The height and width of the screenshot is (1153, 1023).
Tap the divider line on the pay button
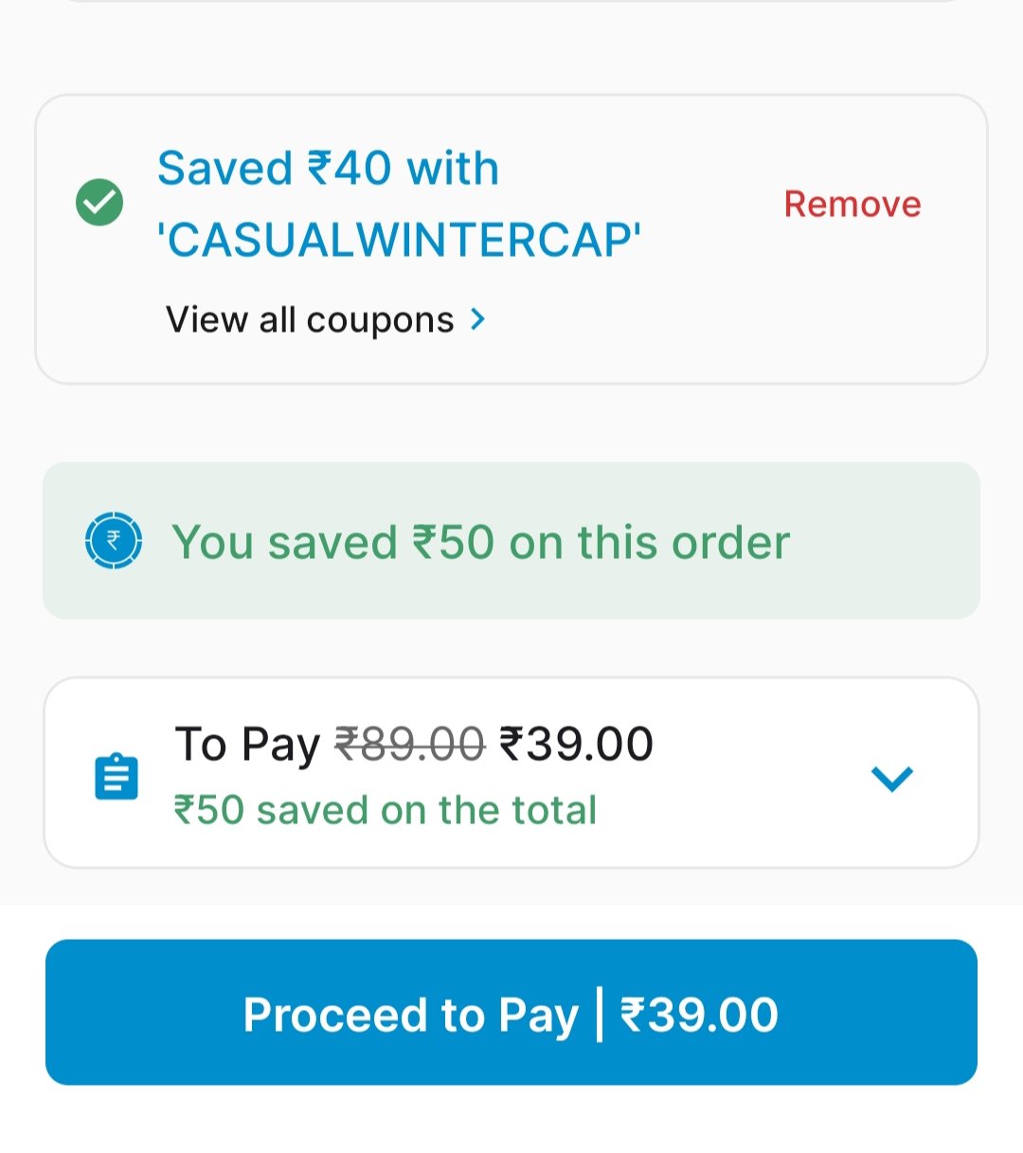pos(600,1014)
